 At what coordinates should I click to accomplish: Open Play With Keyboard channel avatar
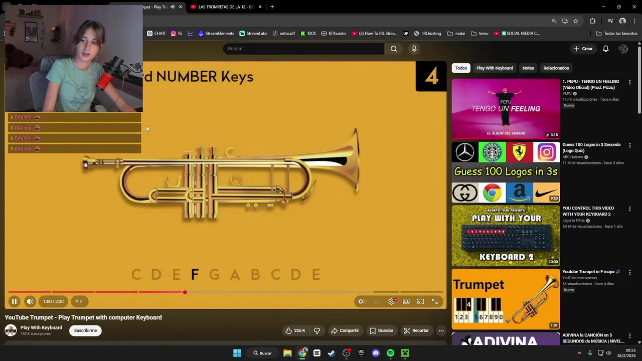coord(11,330)
